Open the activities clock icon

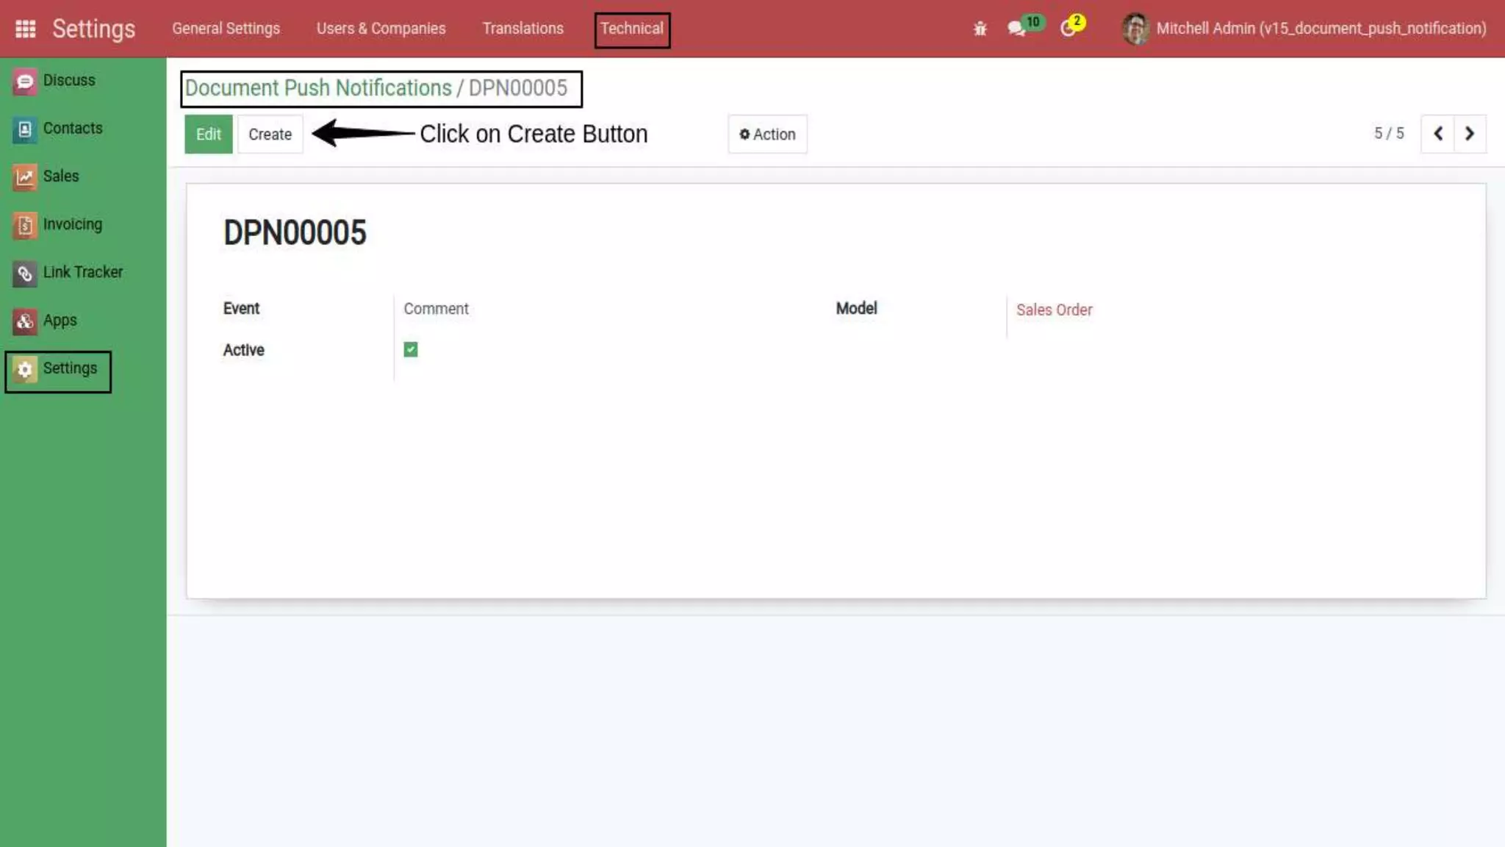[x=1068, y=29]
